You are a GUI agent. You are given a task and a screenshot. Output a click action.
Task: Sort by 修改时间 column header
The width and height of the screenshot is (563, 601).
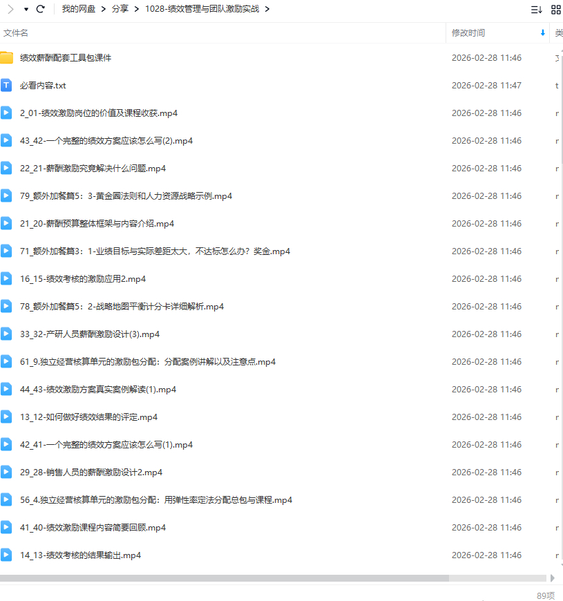(468, 33)
